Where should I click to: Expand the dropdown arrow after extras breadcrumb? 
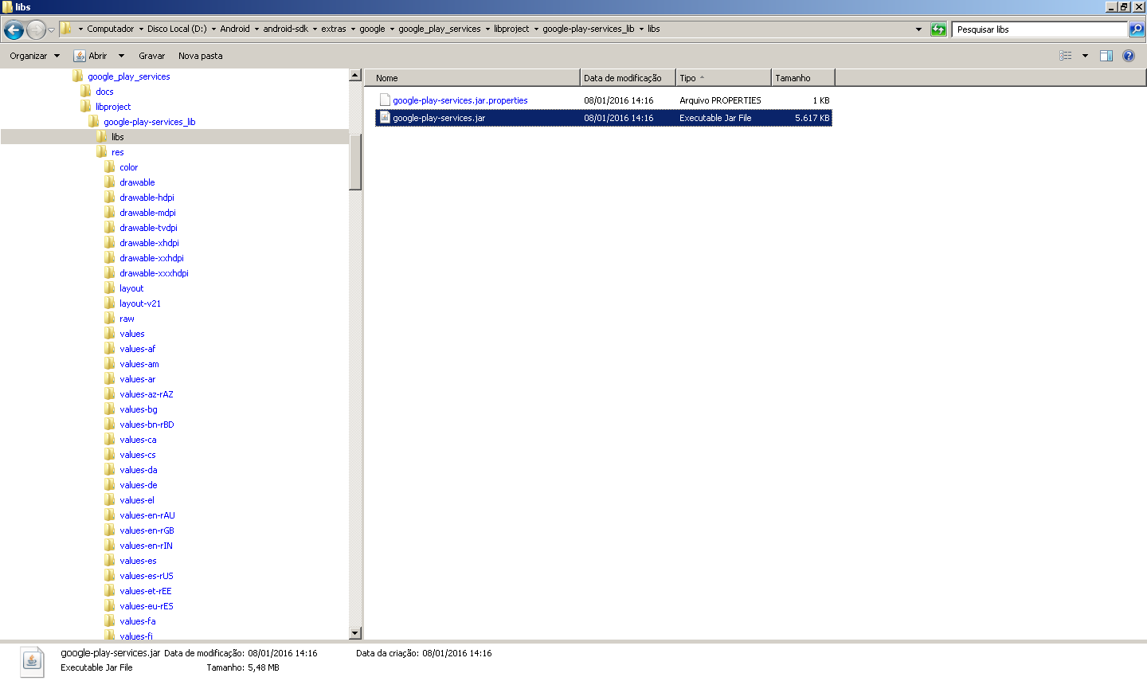353,29
